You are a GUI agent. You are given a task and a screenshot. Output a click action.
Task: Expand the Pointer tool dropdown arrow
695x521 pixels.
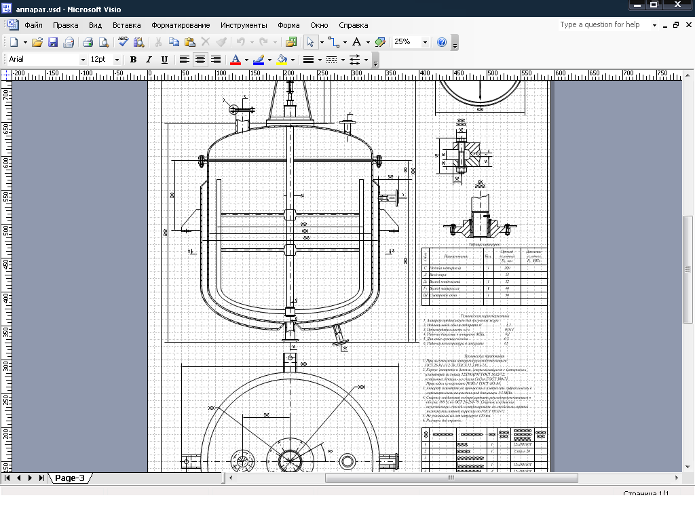(322, 42)
